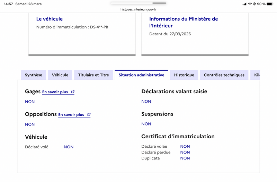Image resolution: width=277 pixels, height=182 pixels.
Task: Go to the Historique tab
Action: [184, 75]
